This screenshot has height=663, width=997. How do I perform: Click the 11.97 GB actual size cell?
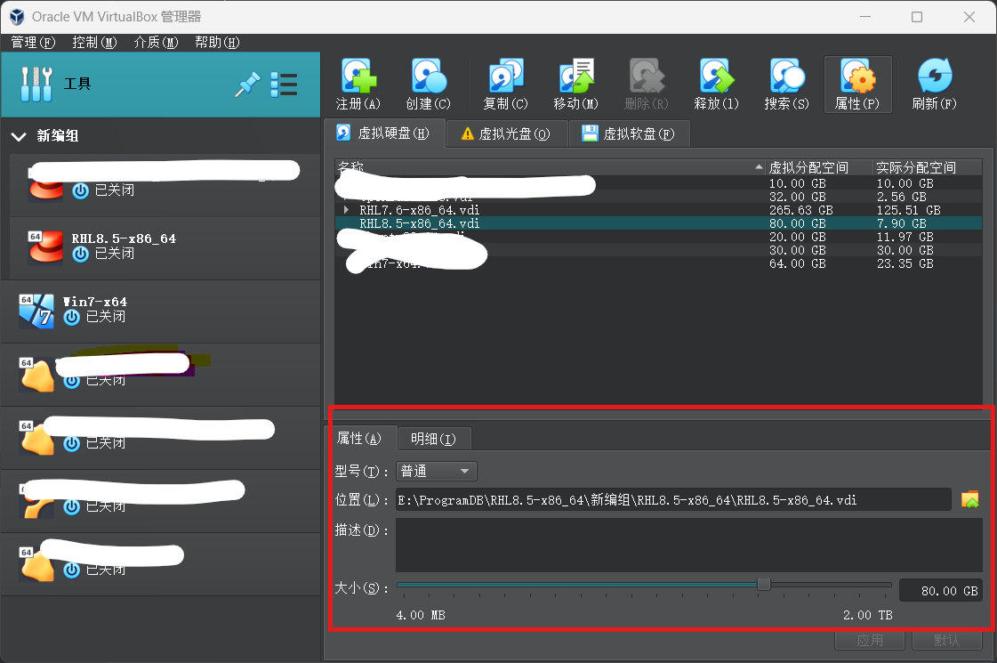905,237
